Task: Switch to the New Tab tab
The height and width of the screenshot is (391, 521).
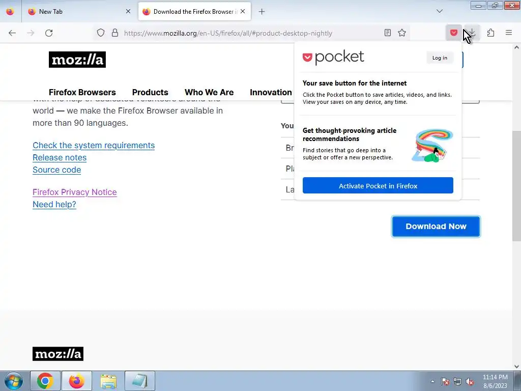Action: click(79, 12)
